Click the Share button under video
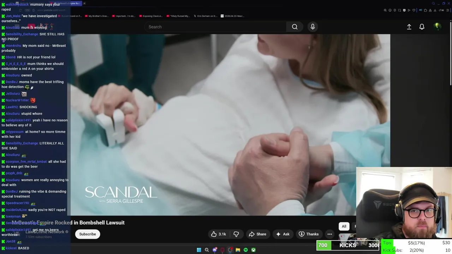Screen dimensions: 452x254 (257, 234)
